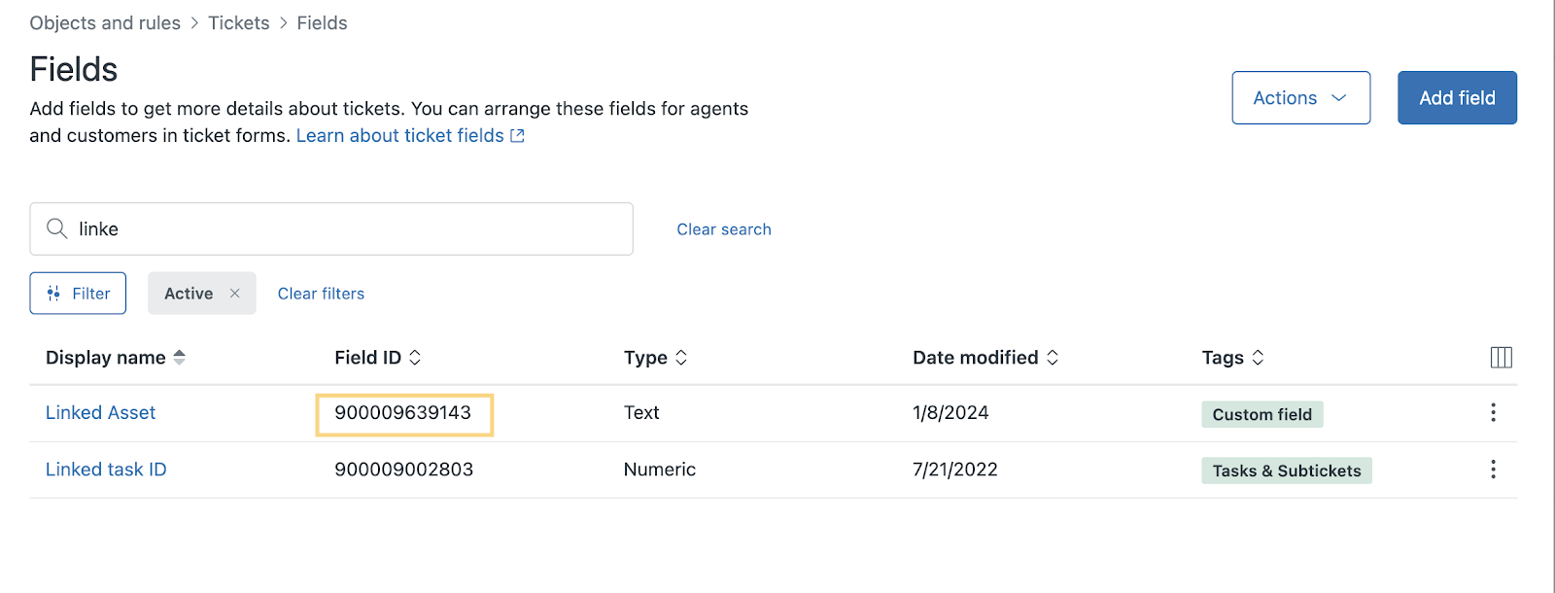The width and height of the screenshot is (1555, 593).
Task: Go to Objects and rules breadcrumb
Action: [105, 23]
